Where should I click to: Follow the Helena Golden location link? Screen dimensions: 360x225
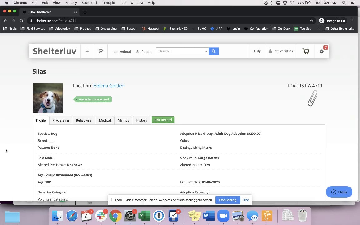click(109, 86)
